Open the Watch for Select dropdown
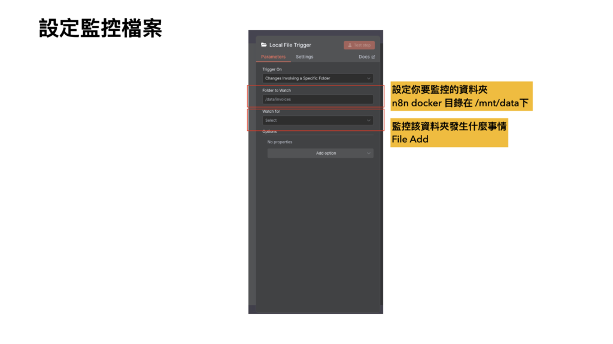The width and height of the screenshot is (613, 344). coord(317,121)
